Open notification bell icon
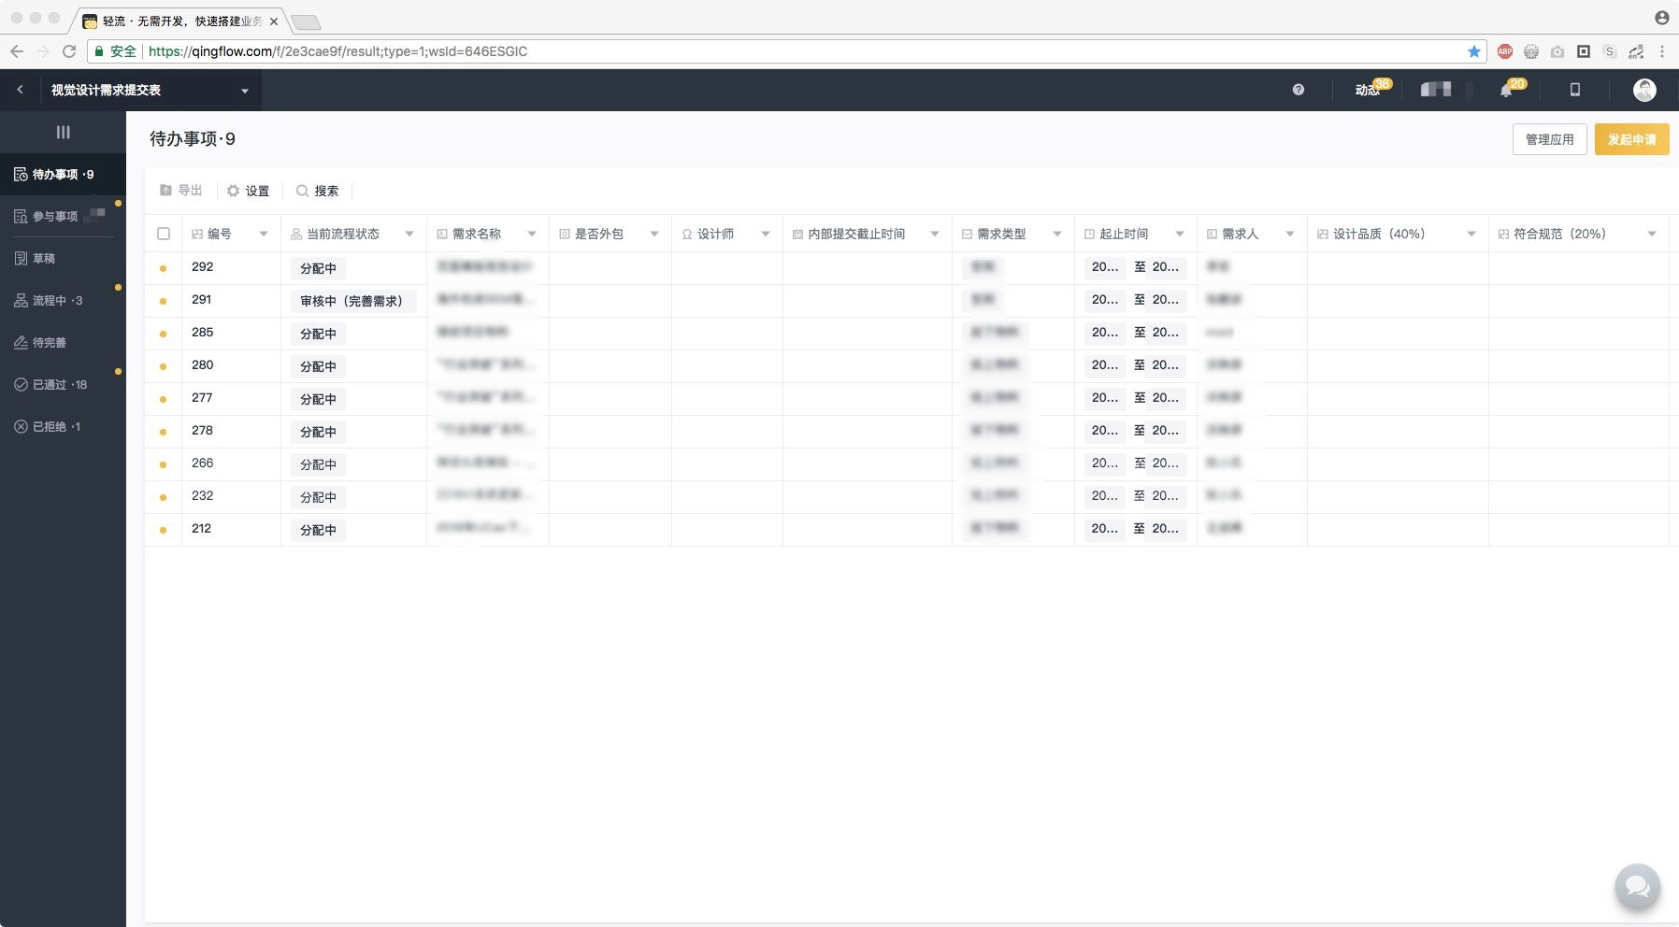Screen dimensions: 1679x927 1505,90
